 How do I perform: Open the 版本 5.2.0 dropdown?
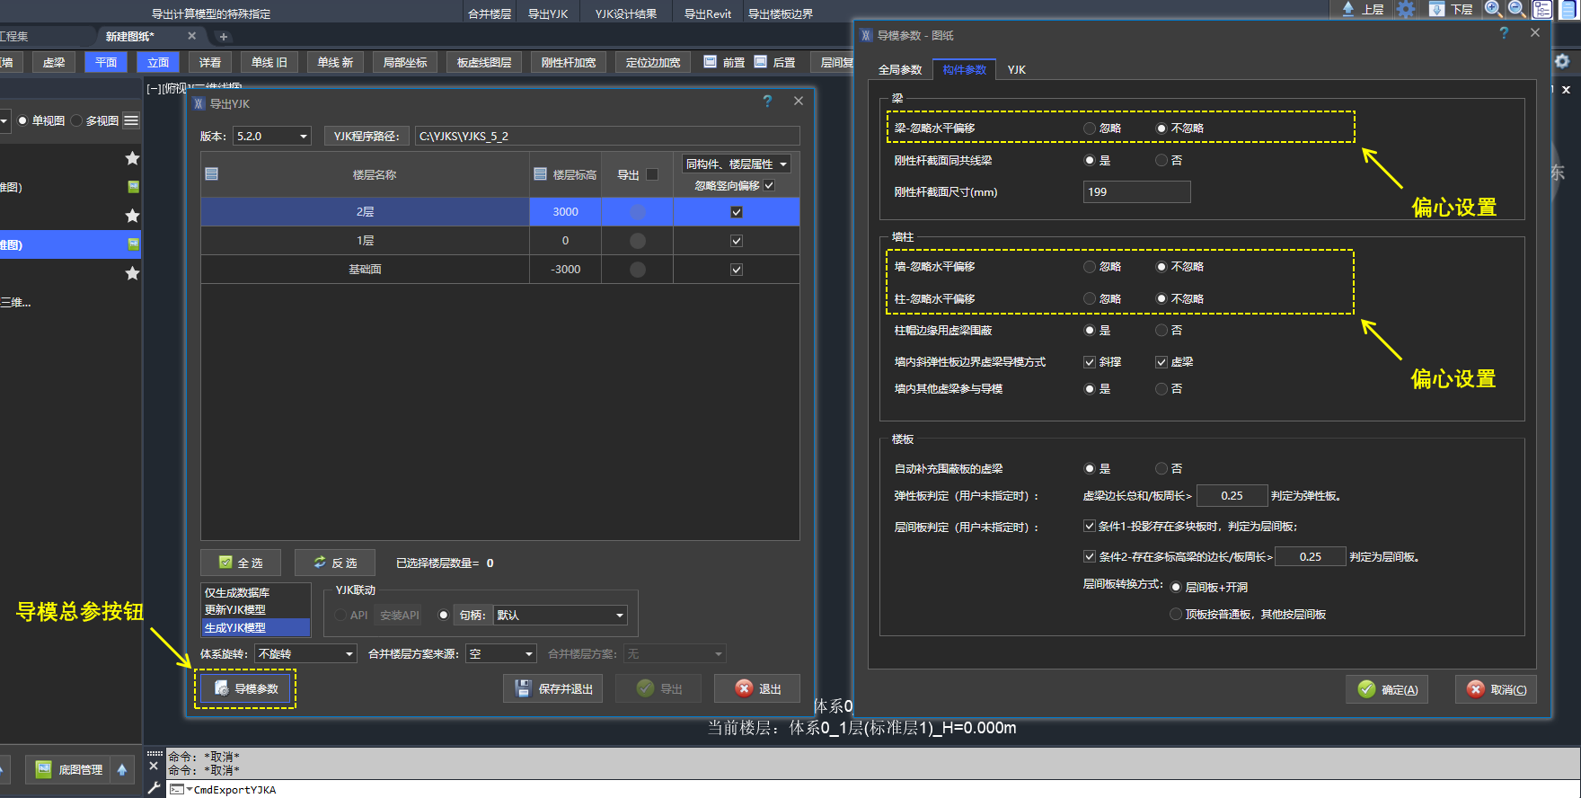272,137
